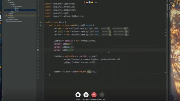180x101 pixels.
Task: Run main method using its gutter arrow
Action: click(x=41, y=25)
